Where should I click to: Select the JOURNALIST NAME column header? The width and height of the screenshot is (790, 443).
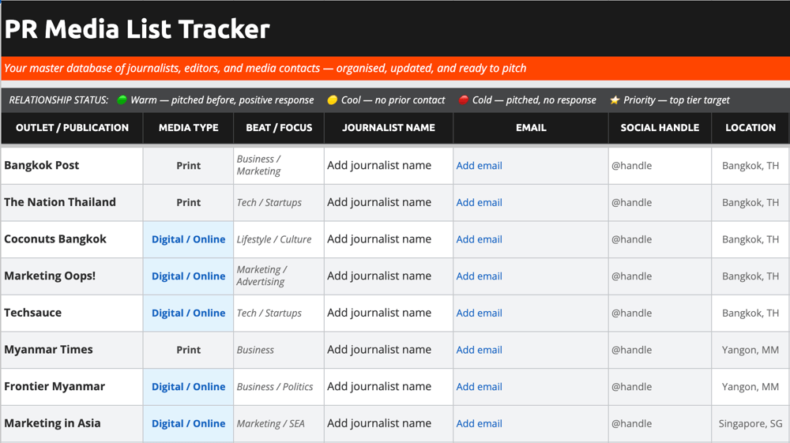tap(389, 128)
